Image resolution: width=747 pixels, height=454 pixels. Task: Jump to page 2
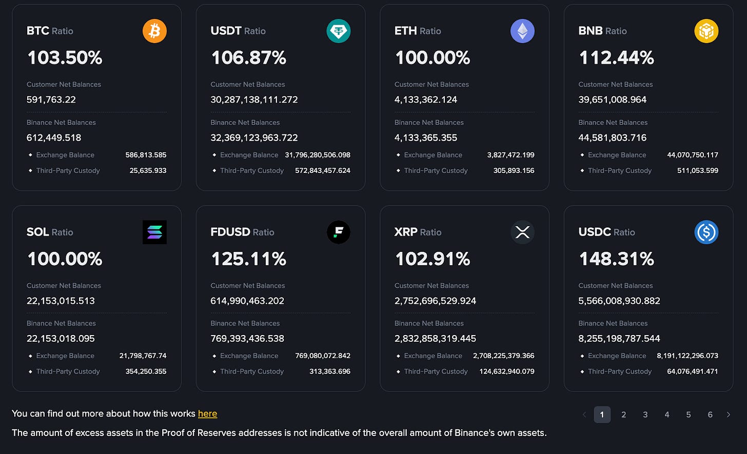point(624,414)
